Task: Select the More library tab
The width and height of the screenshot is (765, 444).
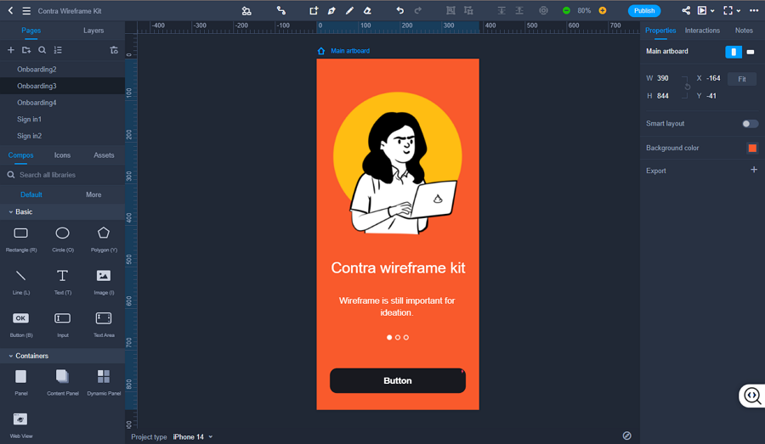Action: pyautogui.click(x=93, y=194)
